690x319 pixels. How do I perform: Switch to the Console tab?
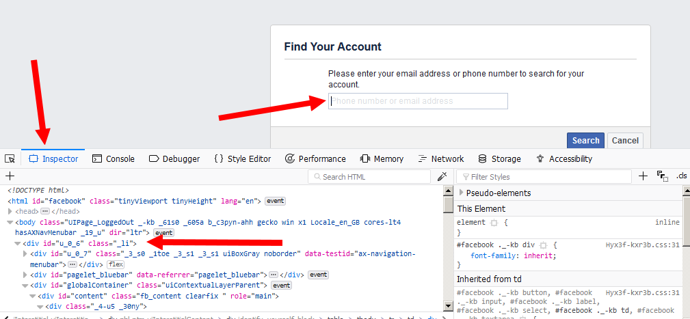pyautogui.click(x=114, y=159)
